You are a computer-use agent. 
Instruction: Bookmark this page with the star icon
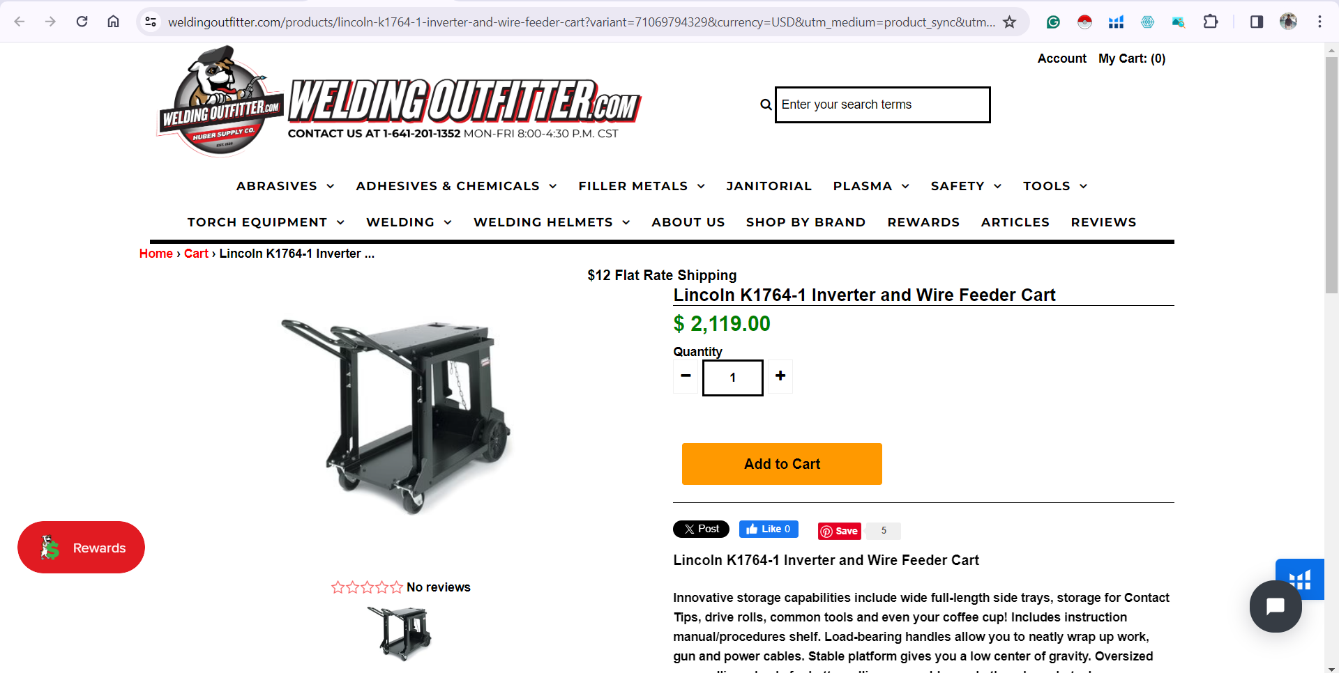pyautogui.click(x=1009, y=22)
